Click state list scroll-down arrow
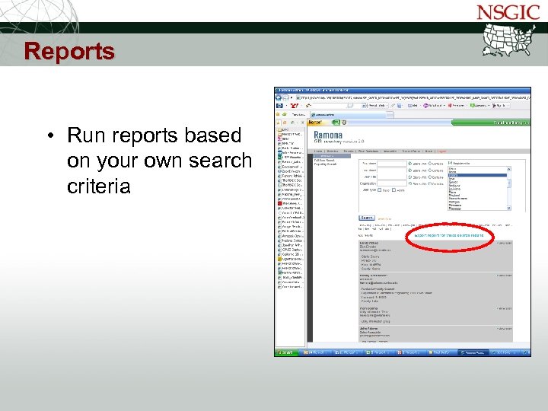Image resolution: width=548 pixels, height=411 pixels. [x=509, y=208]
